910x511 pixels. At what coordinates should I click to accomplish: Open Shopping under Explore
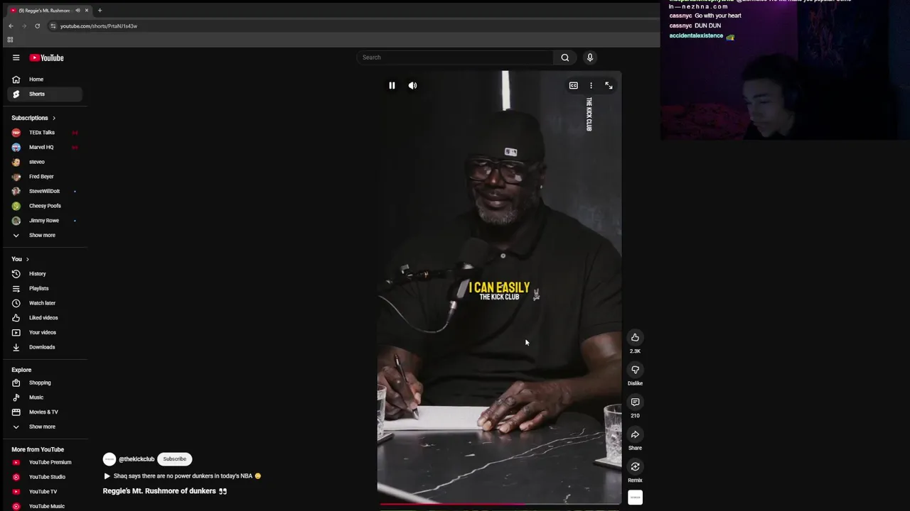coord(45,383)
